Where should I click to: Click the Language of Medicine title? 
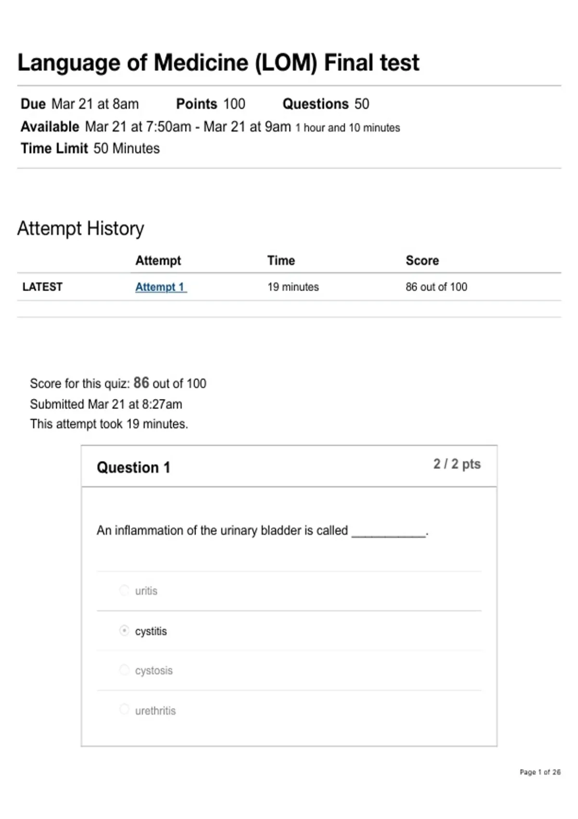coord(218,63)
